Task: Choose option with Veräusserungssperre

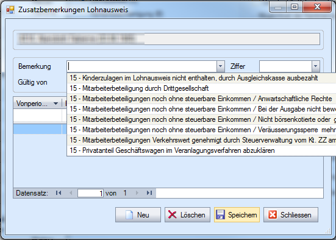Action: 201,130
